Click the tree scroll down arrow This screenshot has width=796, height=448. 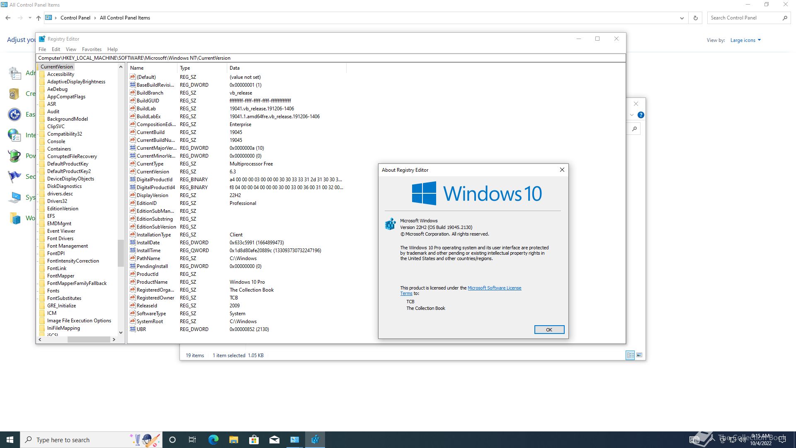pyautogui.click(x=121, y=333)
